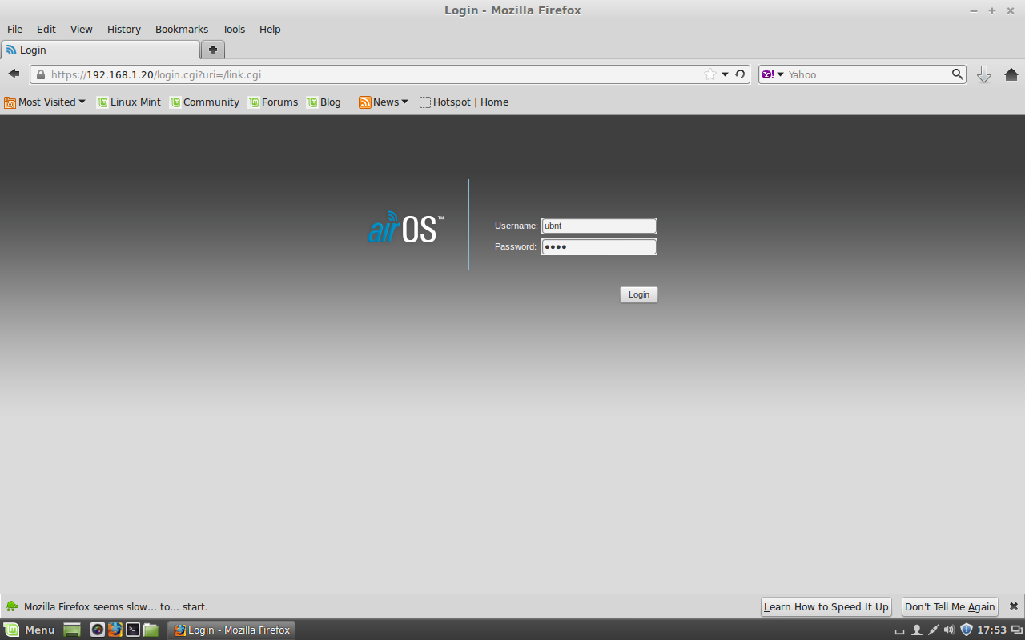1025x640 pixels.
Task: Open the URL history dropdown arrow
Action: pyautogui.click(x=726, y=74)
